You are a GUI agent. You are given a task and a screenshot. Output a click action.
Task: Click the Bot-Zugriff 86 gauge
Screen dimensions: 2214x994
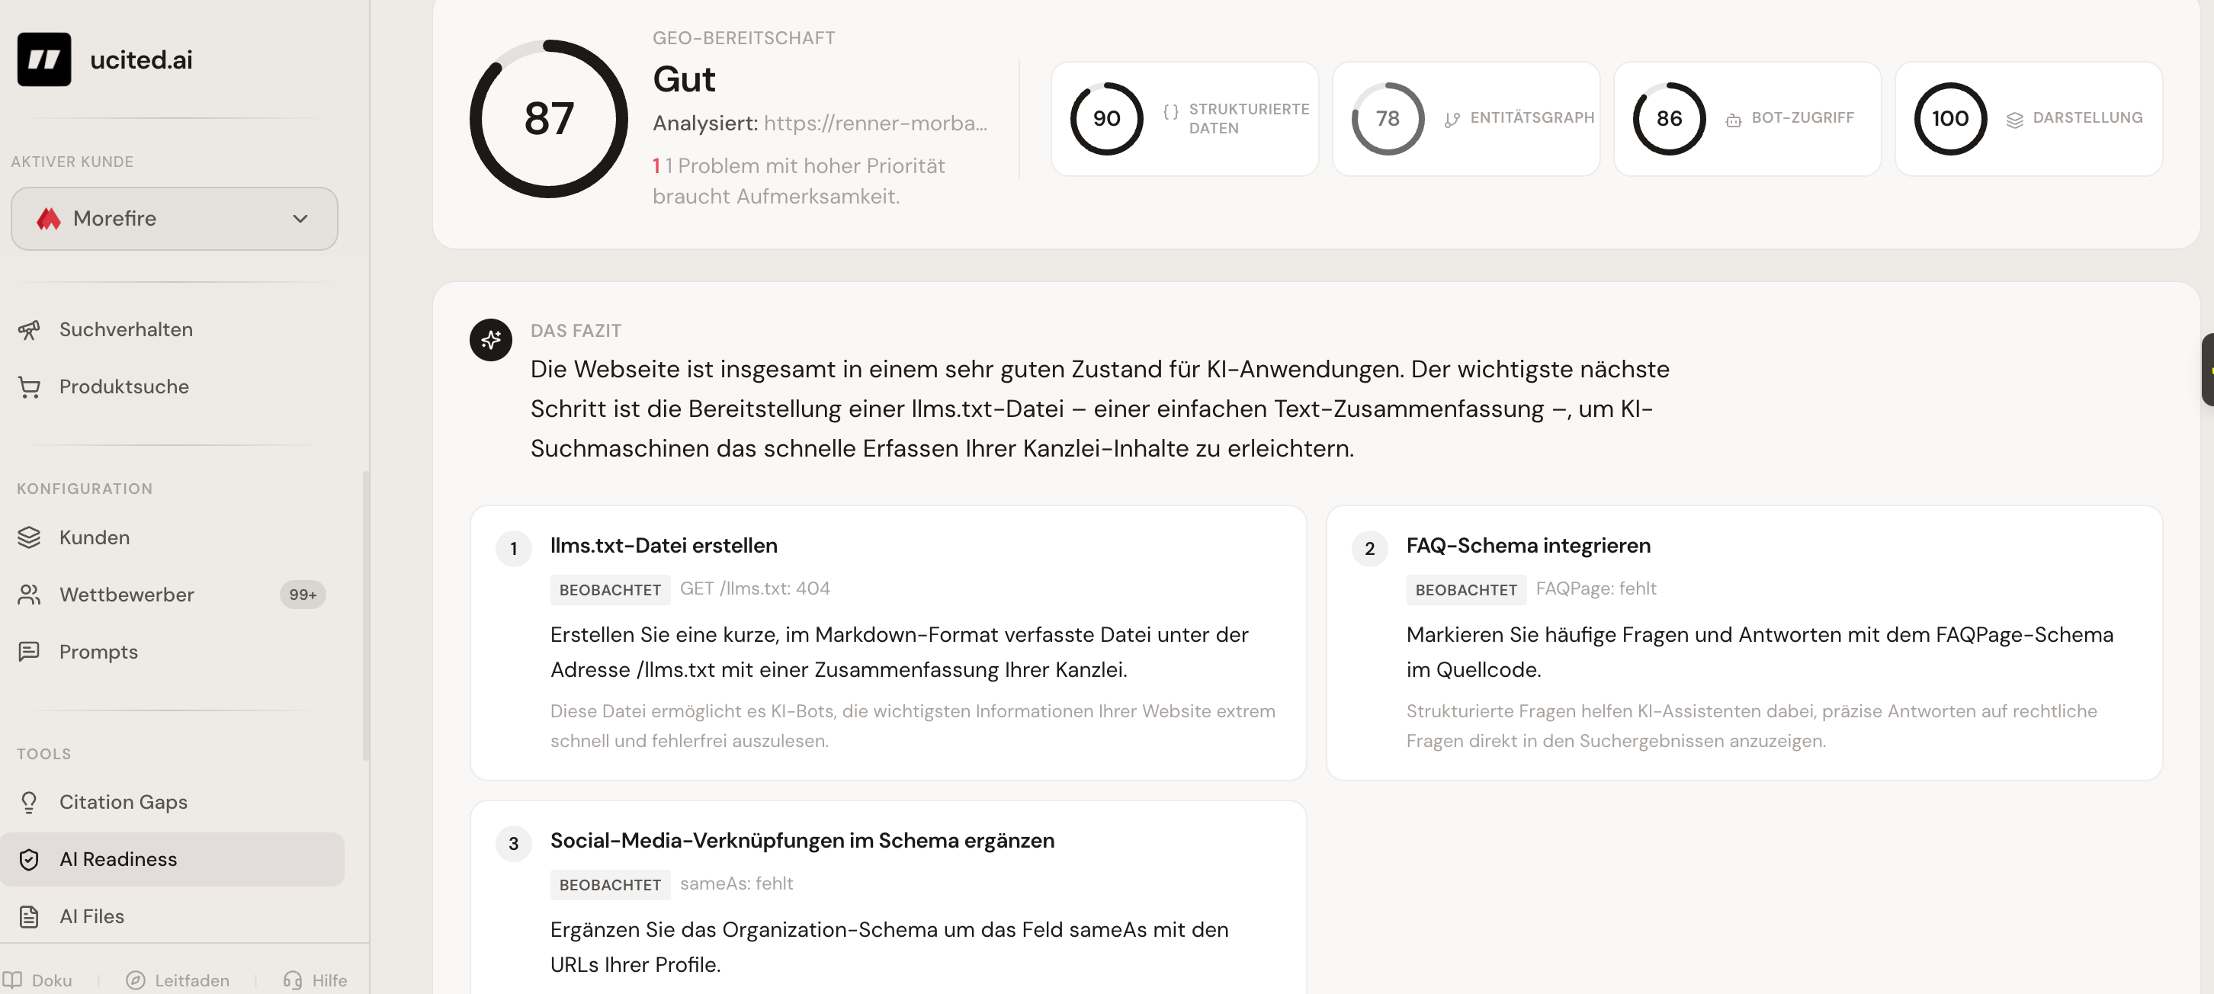(1668, 119)
